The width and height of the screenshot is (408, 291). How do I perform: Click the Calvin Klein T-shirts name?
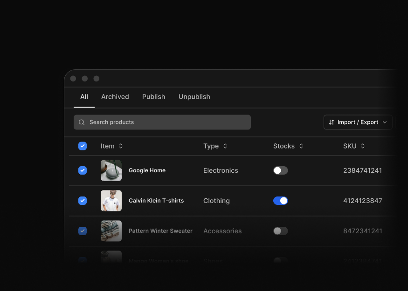pos(156,201)
